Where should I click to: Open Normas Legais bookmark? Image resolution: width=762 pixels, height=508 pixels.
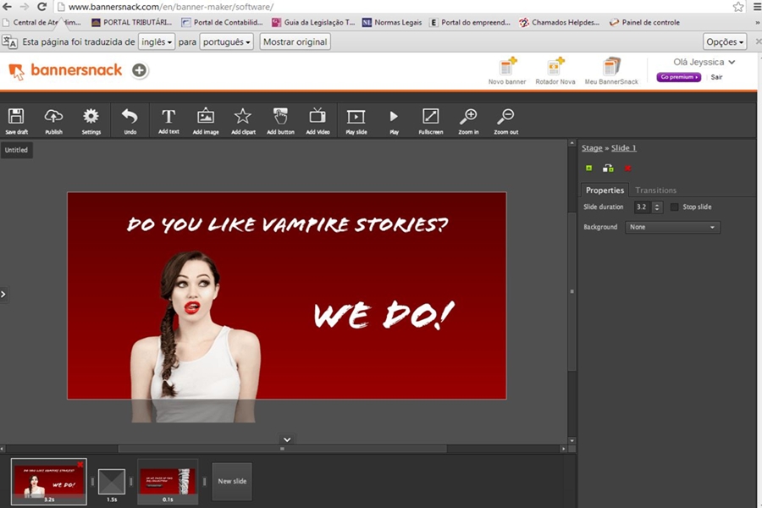(x=392, y=22)
